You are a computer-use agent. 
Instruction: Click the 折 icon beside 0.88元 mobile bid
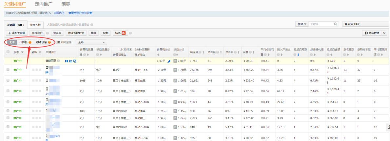[x=175, y=61]
